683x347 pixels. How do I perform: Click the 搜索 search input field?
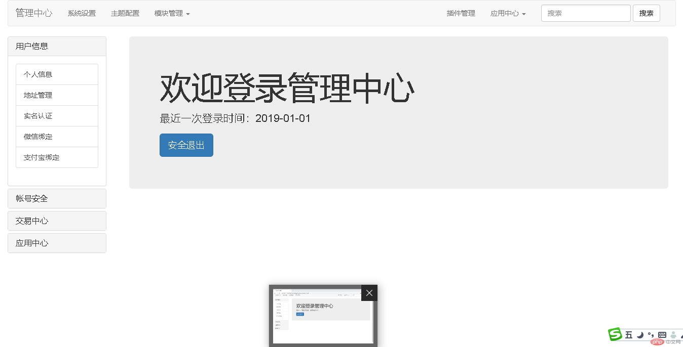(586, 13)
